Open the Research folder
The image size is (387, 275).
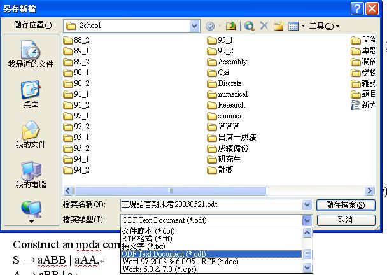[230, 105]
